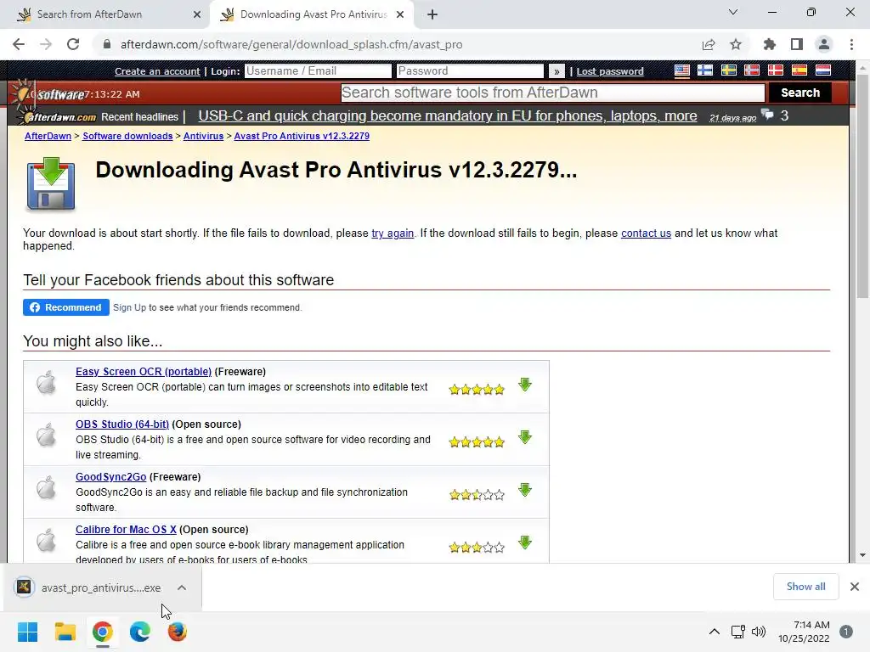Bookmark this tab with the star icon
This screenshot has width=870, height=652.
click(x=736, y=44)
